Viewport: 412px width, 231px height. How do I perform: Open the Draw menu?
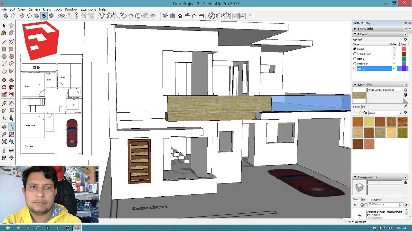(47, 9)
